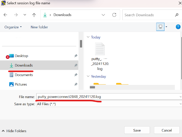Click the Cancel button
Viewport: 182px width, 137px height.
pos(167,130)
